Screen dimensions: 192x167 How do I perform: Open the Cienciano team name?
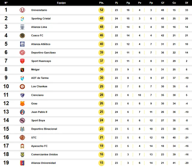[37, 95]
